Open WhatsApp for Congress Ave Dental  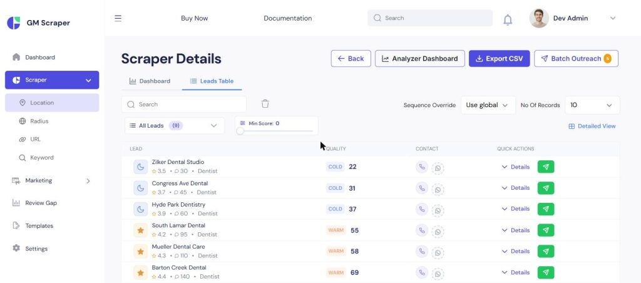pyautogui.click(x=438, y=189)
